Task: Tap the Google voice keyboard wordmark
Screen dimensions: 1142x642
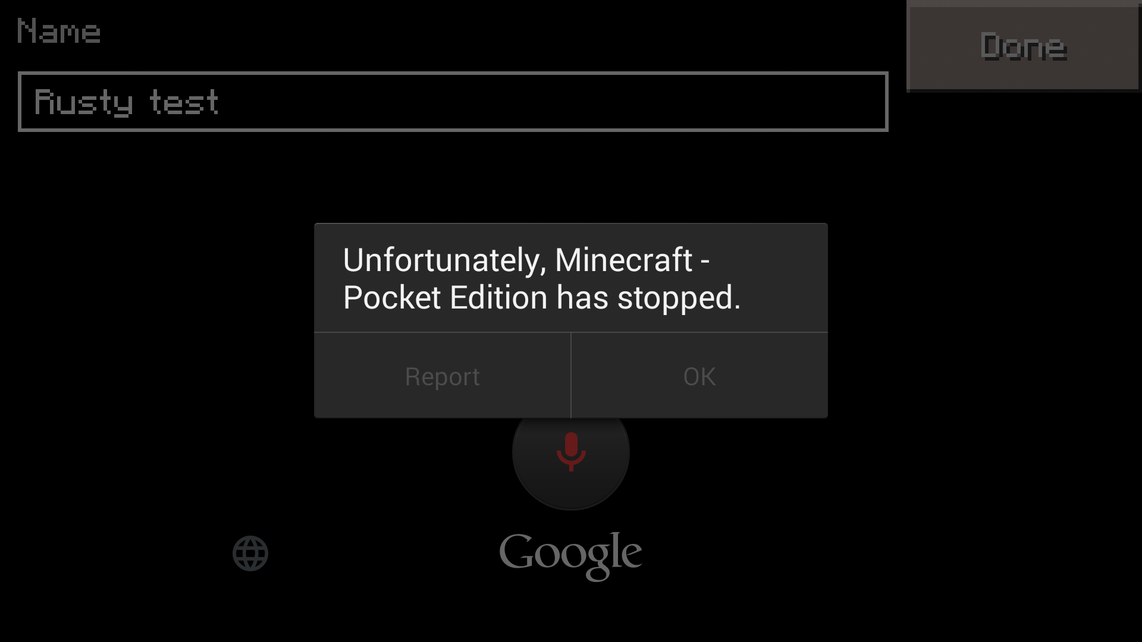Action: pos(570,555)
